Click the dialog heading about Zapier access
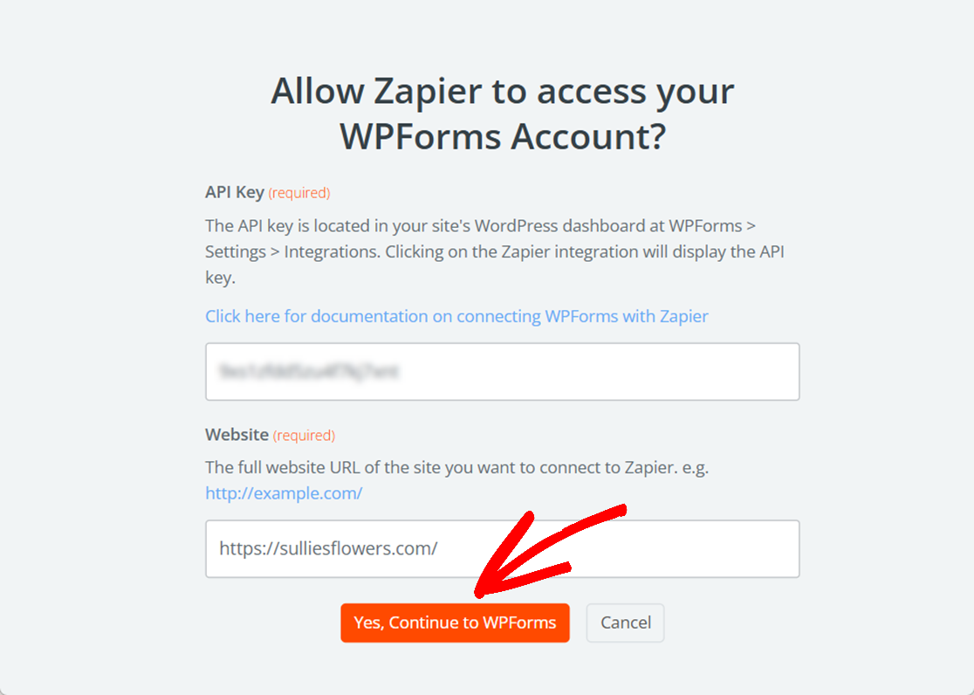Viewport: 974px width, 695px height. pos(503,91)
